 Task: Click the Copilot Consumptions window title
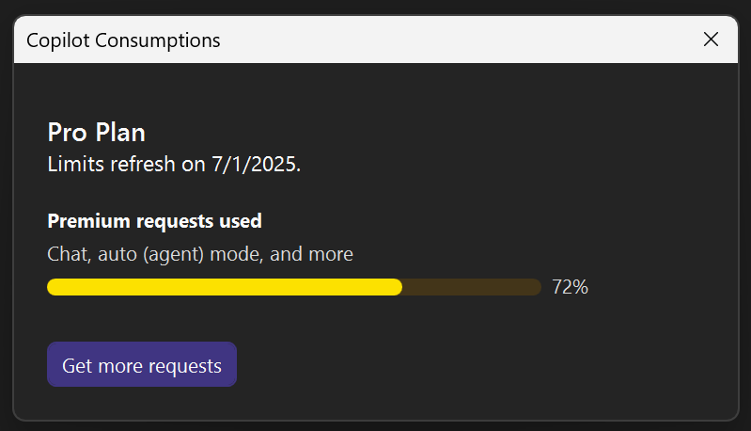123,40
